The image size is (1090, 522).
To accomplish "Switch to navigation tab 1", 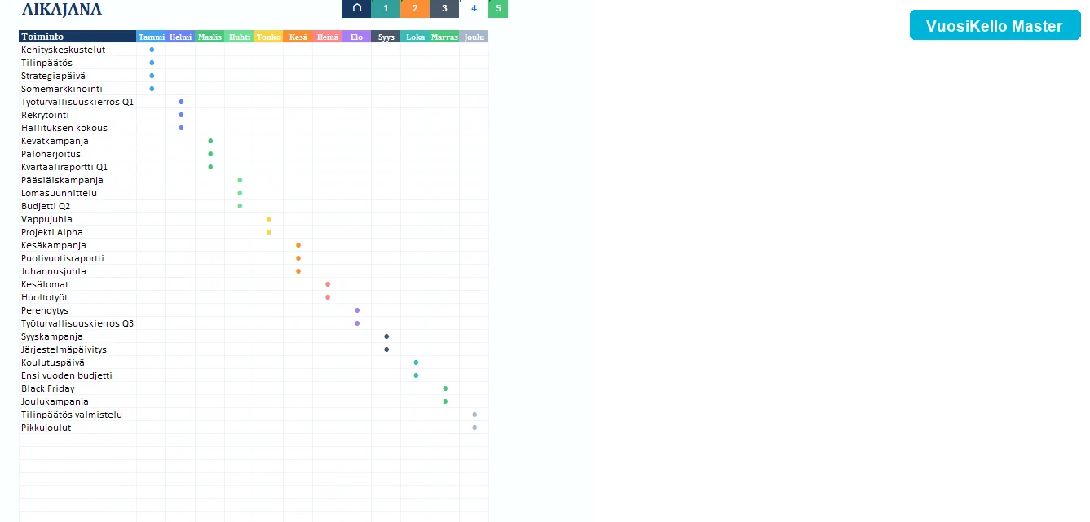I will point(386,9).
